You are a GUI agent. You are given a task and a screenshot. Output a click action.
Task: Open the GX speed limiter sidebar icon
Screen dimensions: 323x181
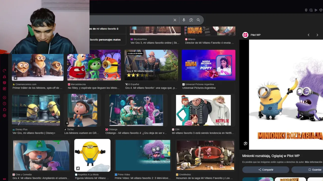tap(4, 71)
